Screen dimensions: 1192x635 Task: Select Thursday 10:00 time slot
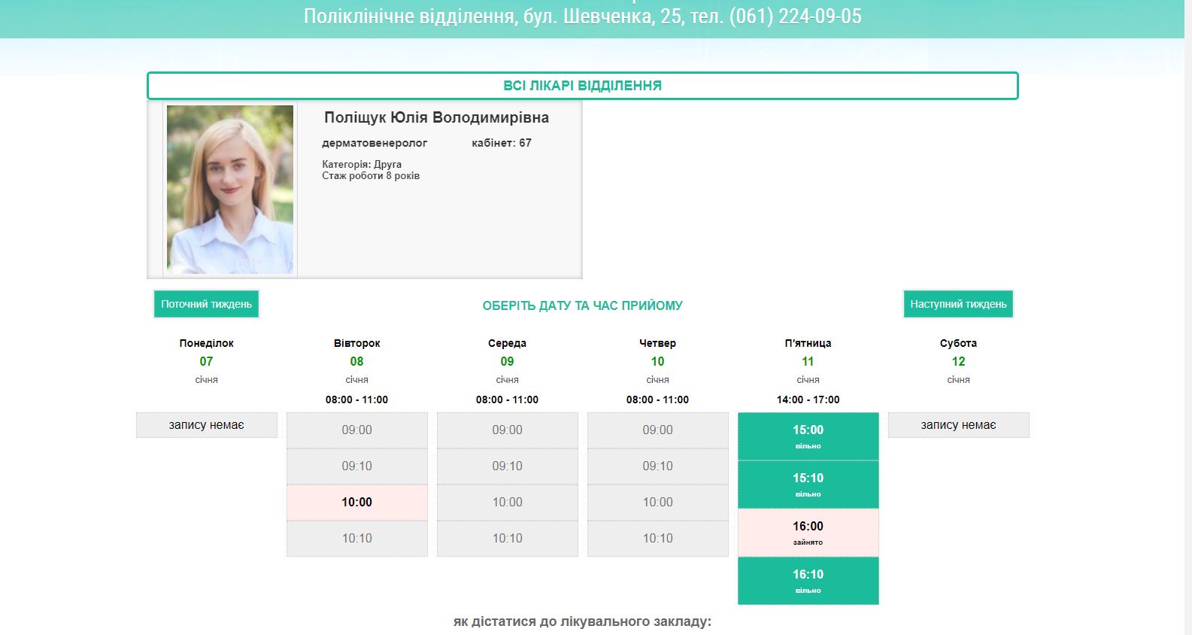pos(657,503)
